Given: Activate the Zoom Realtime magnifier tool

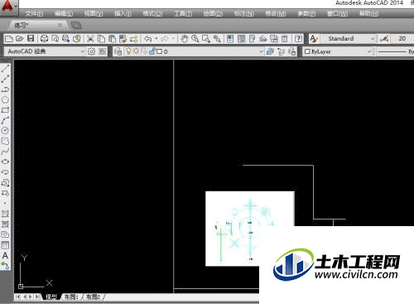Looking at the screenshot, I should tap(195, 39).
